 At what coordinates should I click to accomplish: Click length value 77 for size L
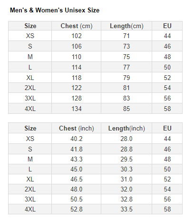(127, 67)
